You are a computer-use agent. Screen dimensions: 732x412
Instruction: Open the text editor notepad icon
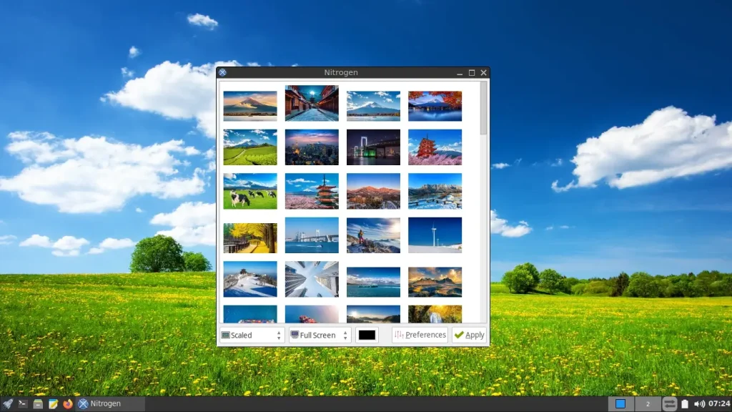[x=53, y=403]
